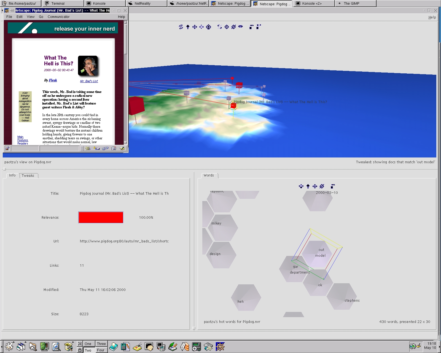Open the File menu in Netscape
441x353 pixels.
tap(9, 17)
